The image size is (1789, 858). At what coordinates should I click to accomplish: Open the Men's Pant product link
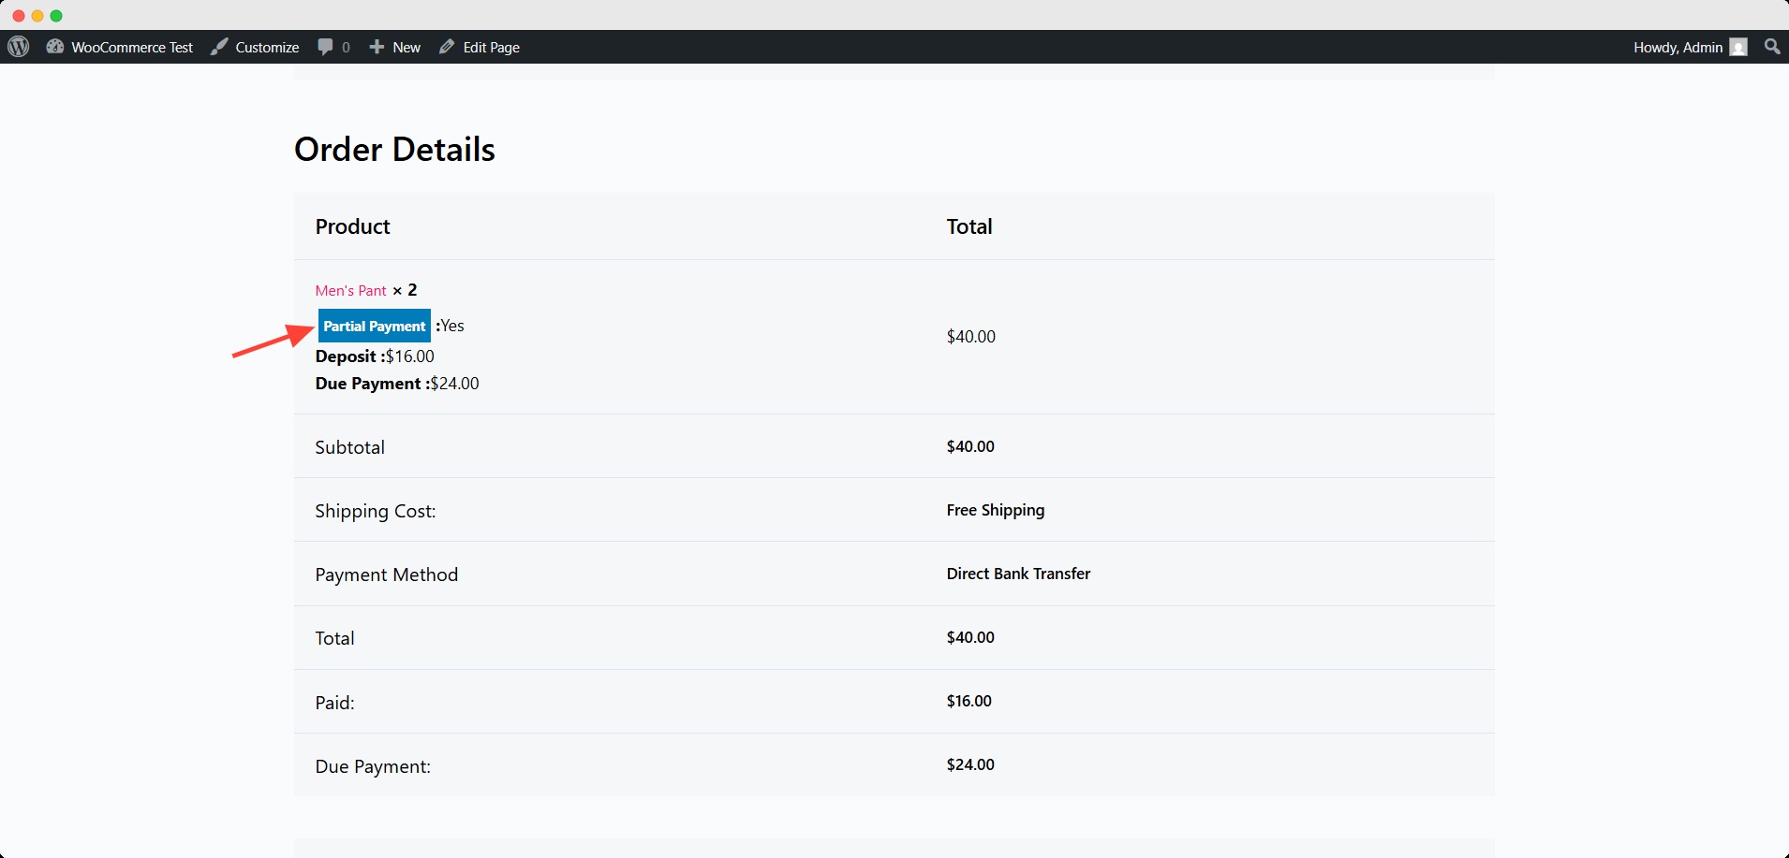tap(350, 290)
